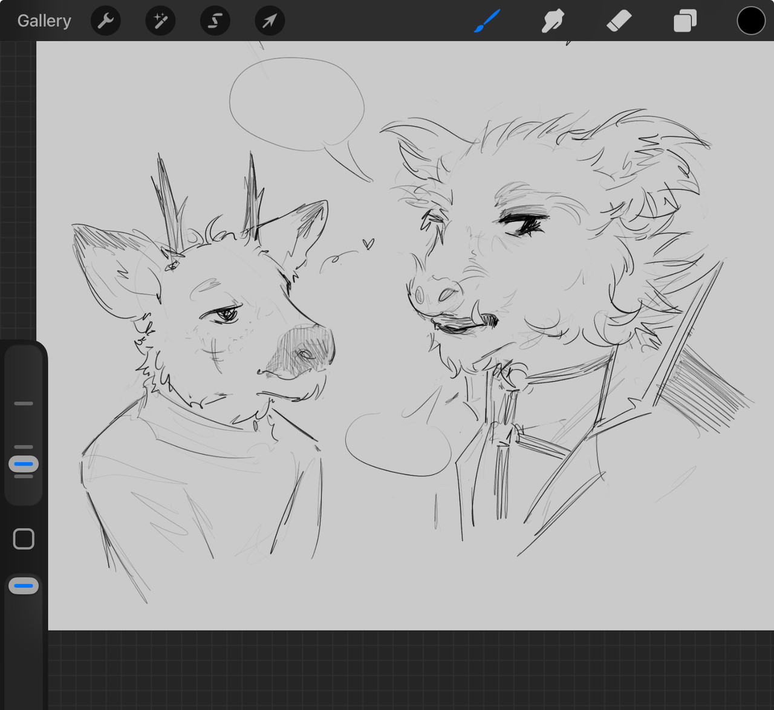Activate the Transform arrow tool
The image size is (774, 710).
270,21
